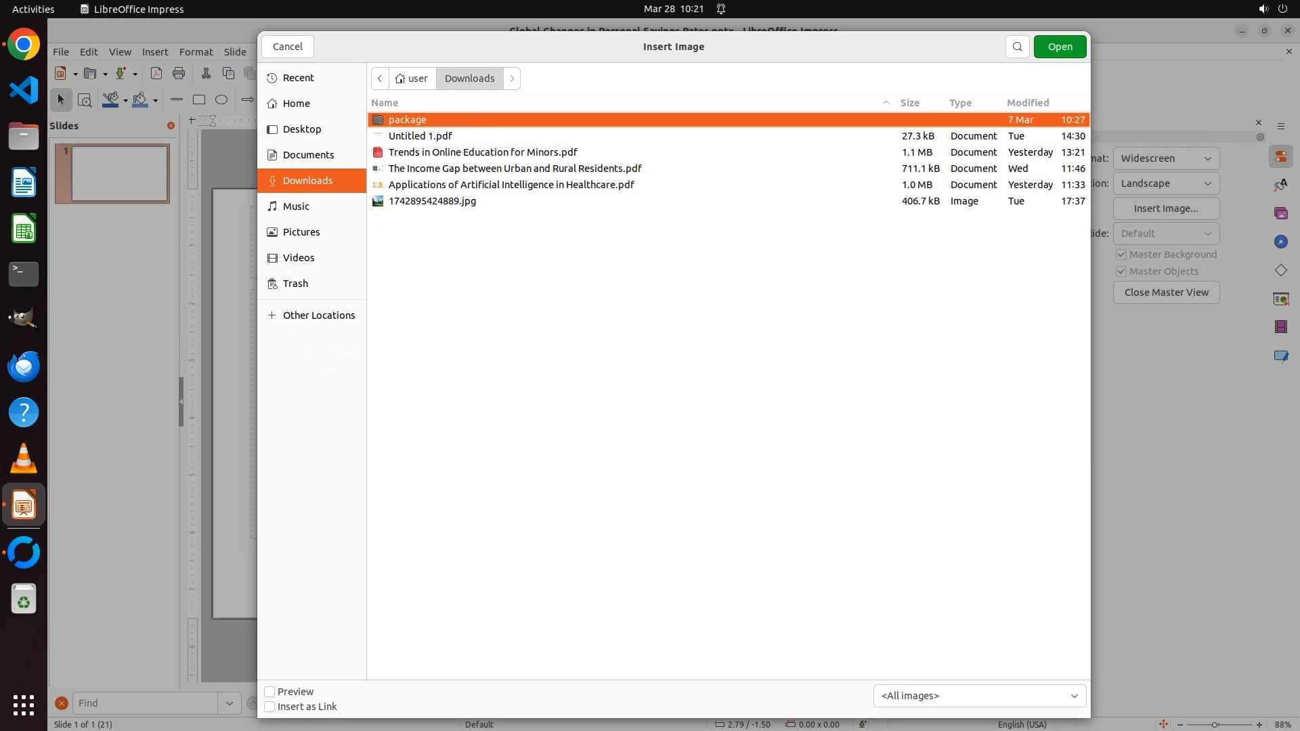Click the search icon in Insert Image dialog
Viewport: 1300px width, 731px height.
[1017, 47]
